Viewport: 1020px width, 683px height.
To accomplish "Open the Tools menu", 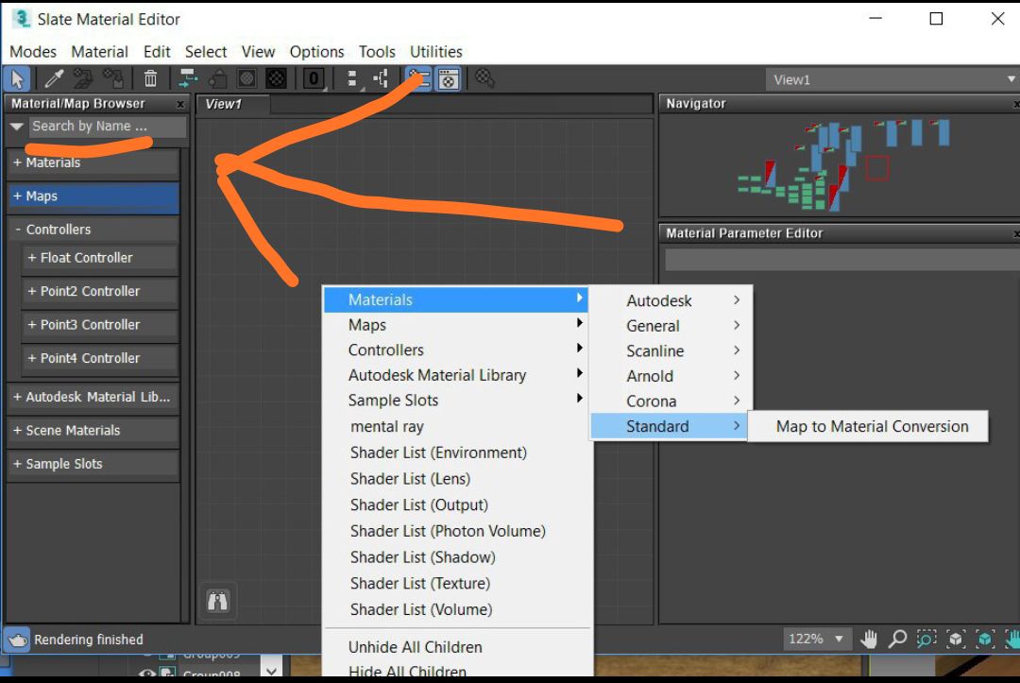I will pyautogui.click(x=377, y=51).
